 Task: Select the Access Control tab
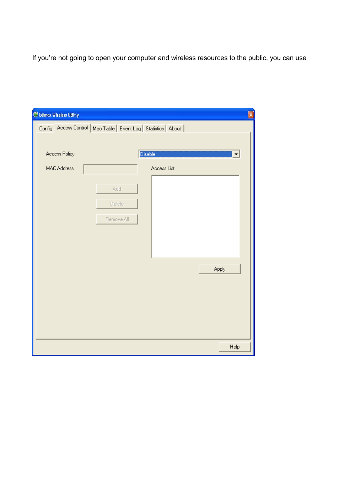pos(72,128)
